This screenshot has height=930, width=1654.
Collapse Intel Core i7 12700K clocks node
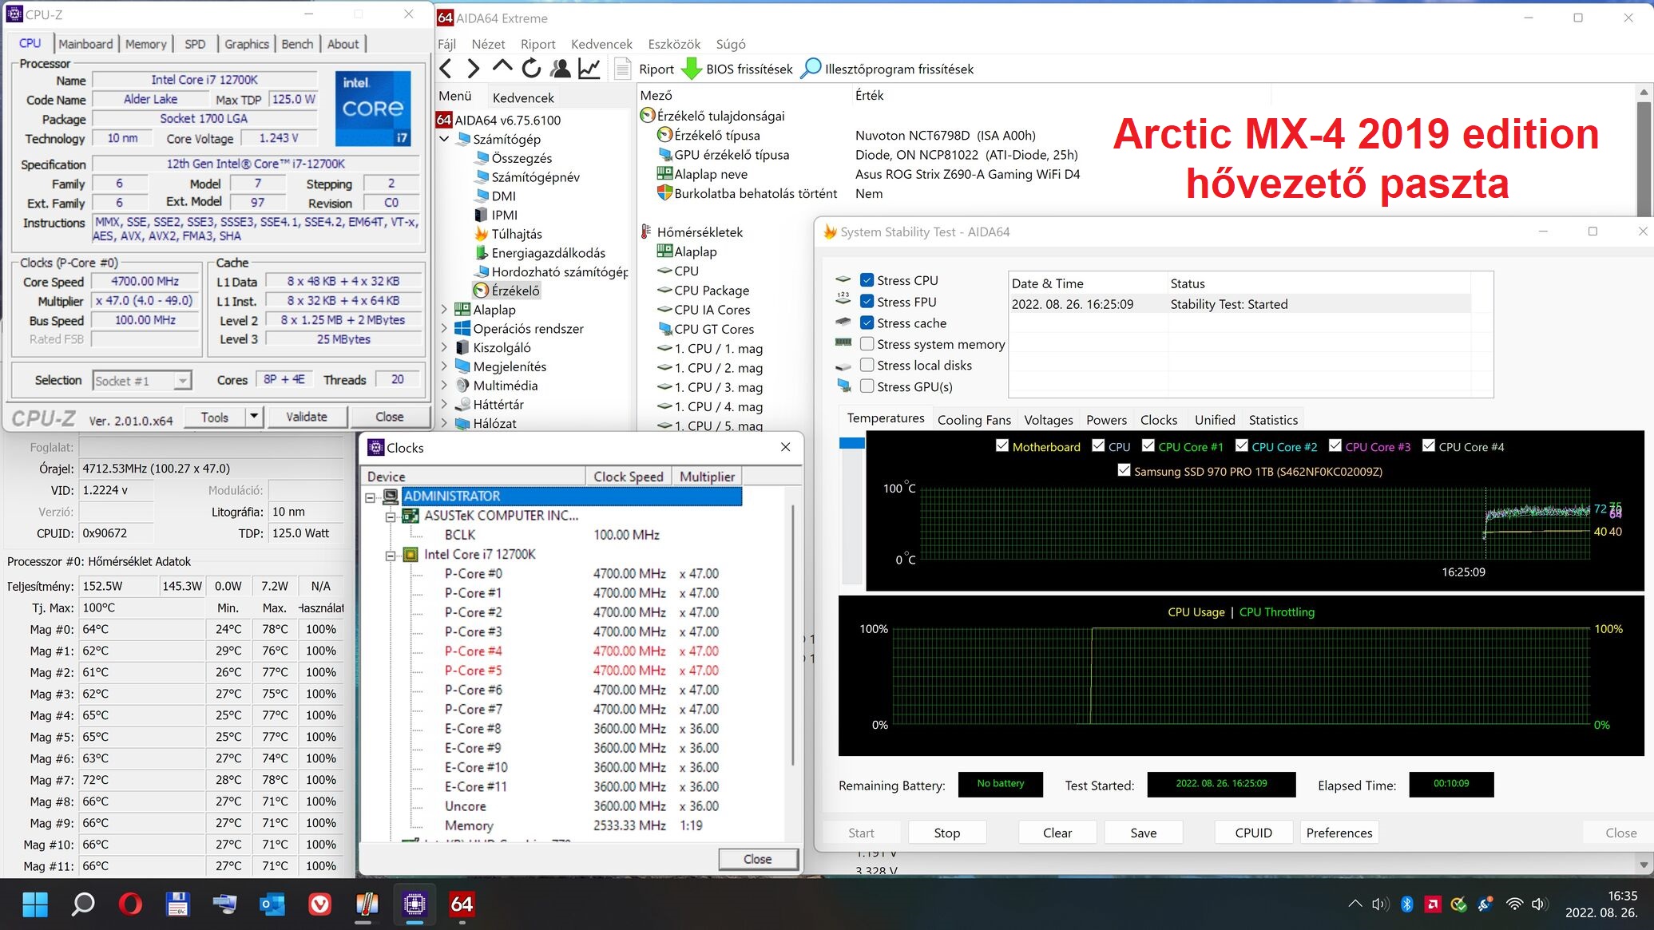point(391,556)
